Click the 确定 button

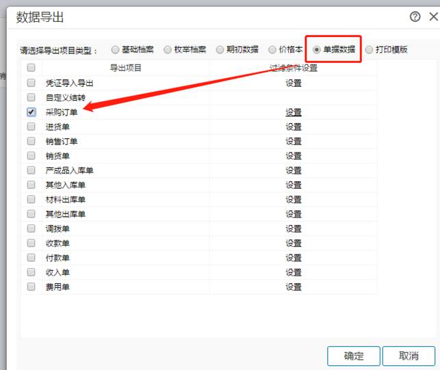coord(354,356)
